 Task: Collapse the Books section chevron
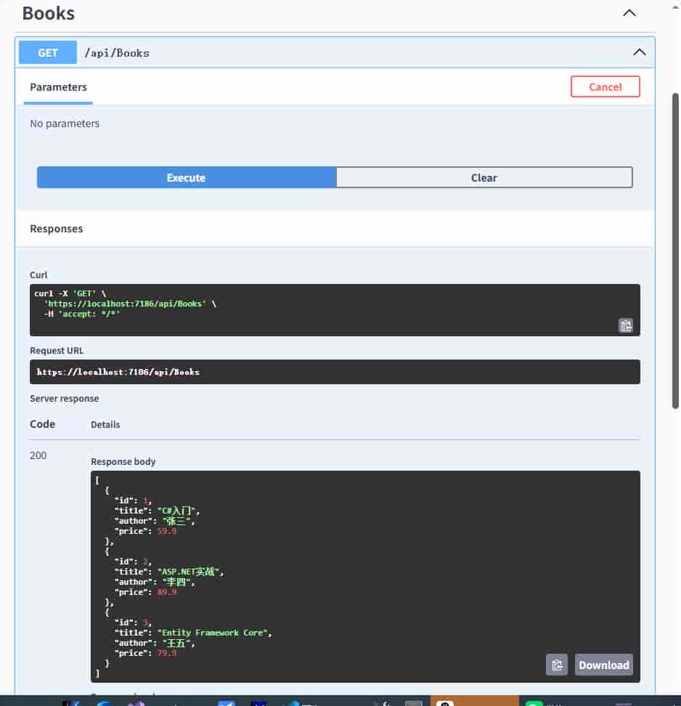click(x=629, y=13)
